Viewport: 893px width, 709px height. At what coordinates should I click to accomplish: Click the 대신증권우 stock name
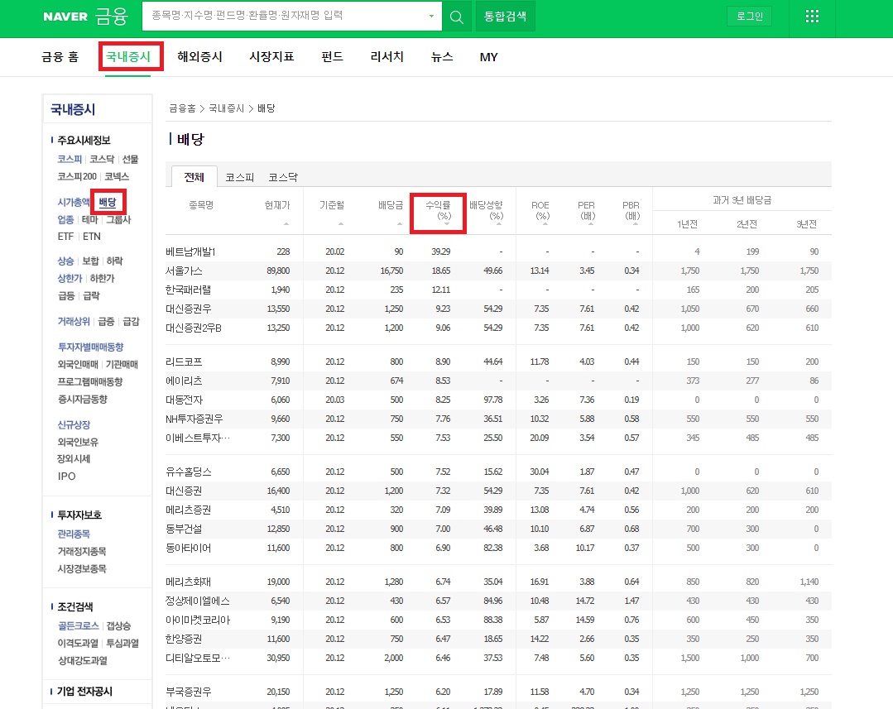click(x=188, y=309)
